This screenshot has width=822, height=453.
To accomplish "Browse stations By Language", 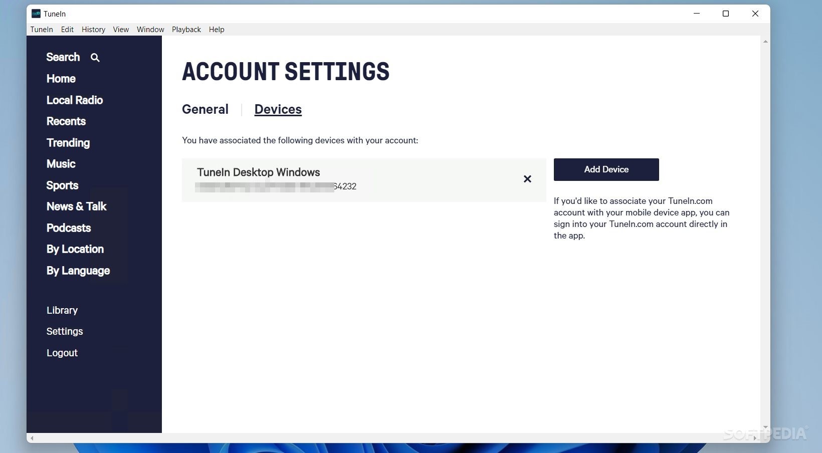I will pos(78,271).
